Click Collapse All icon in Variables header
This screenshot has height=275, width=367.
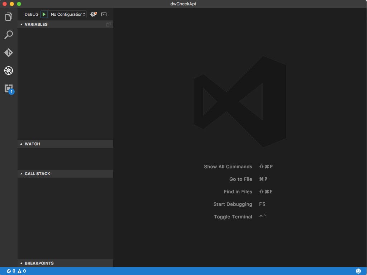[x=108, y=24]
